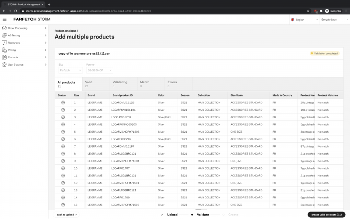Click the User Settings gear icon

[x=4, y=64]
